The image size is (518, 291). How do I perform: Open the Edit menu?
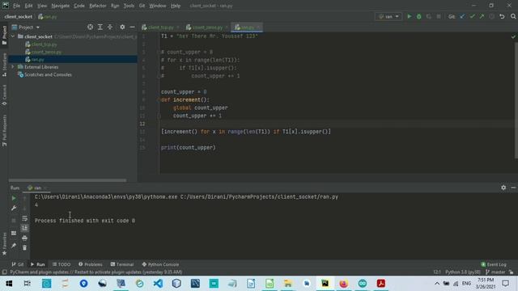(x=29, y=6)
